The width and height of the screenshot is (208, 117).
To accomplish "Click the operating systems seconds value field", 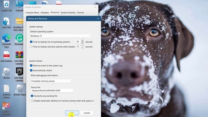I will click(x=78, y=42).
